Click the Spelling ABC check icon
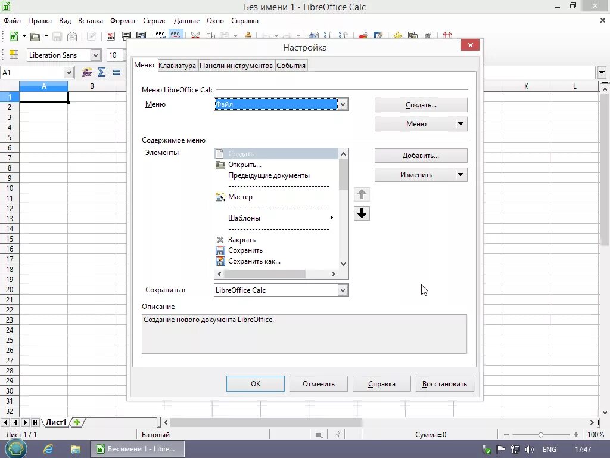 160,36
